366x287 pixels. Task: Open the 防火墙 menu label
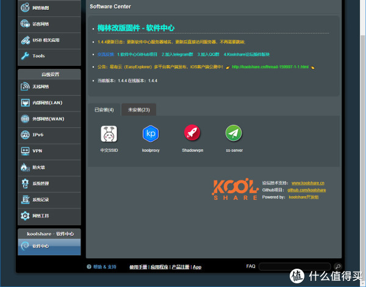tap(38, 168)
